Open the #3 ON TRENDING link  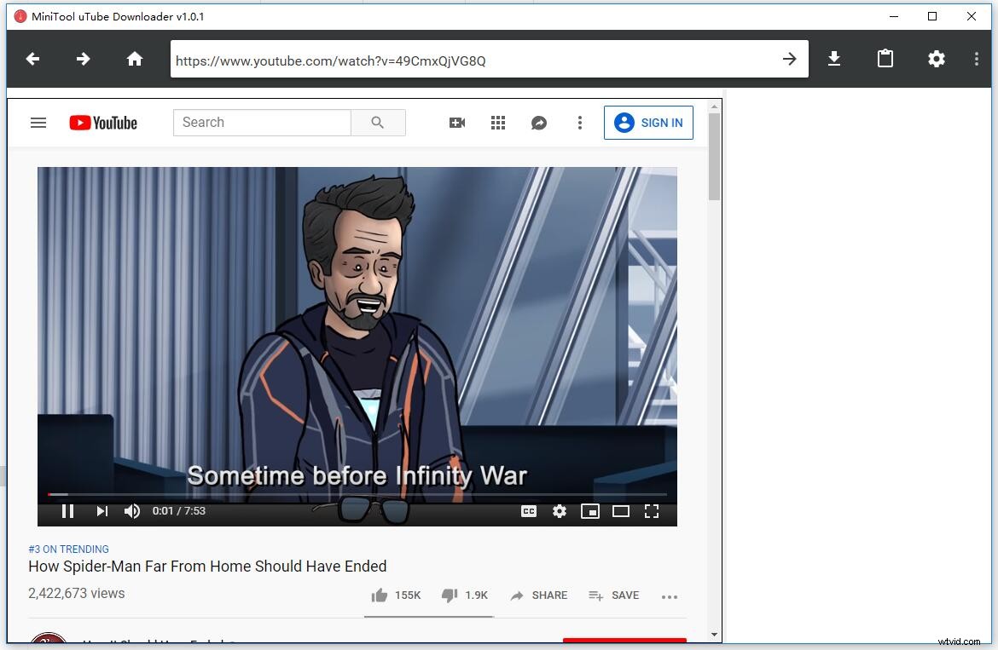pyautogui.click(x=68, y=549)
